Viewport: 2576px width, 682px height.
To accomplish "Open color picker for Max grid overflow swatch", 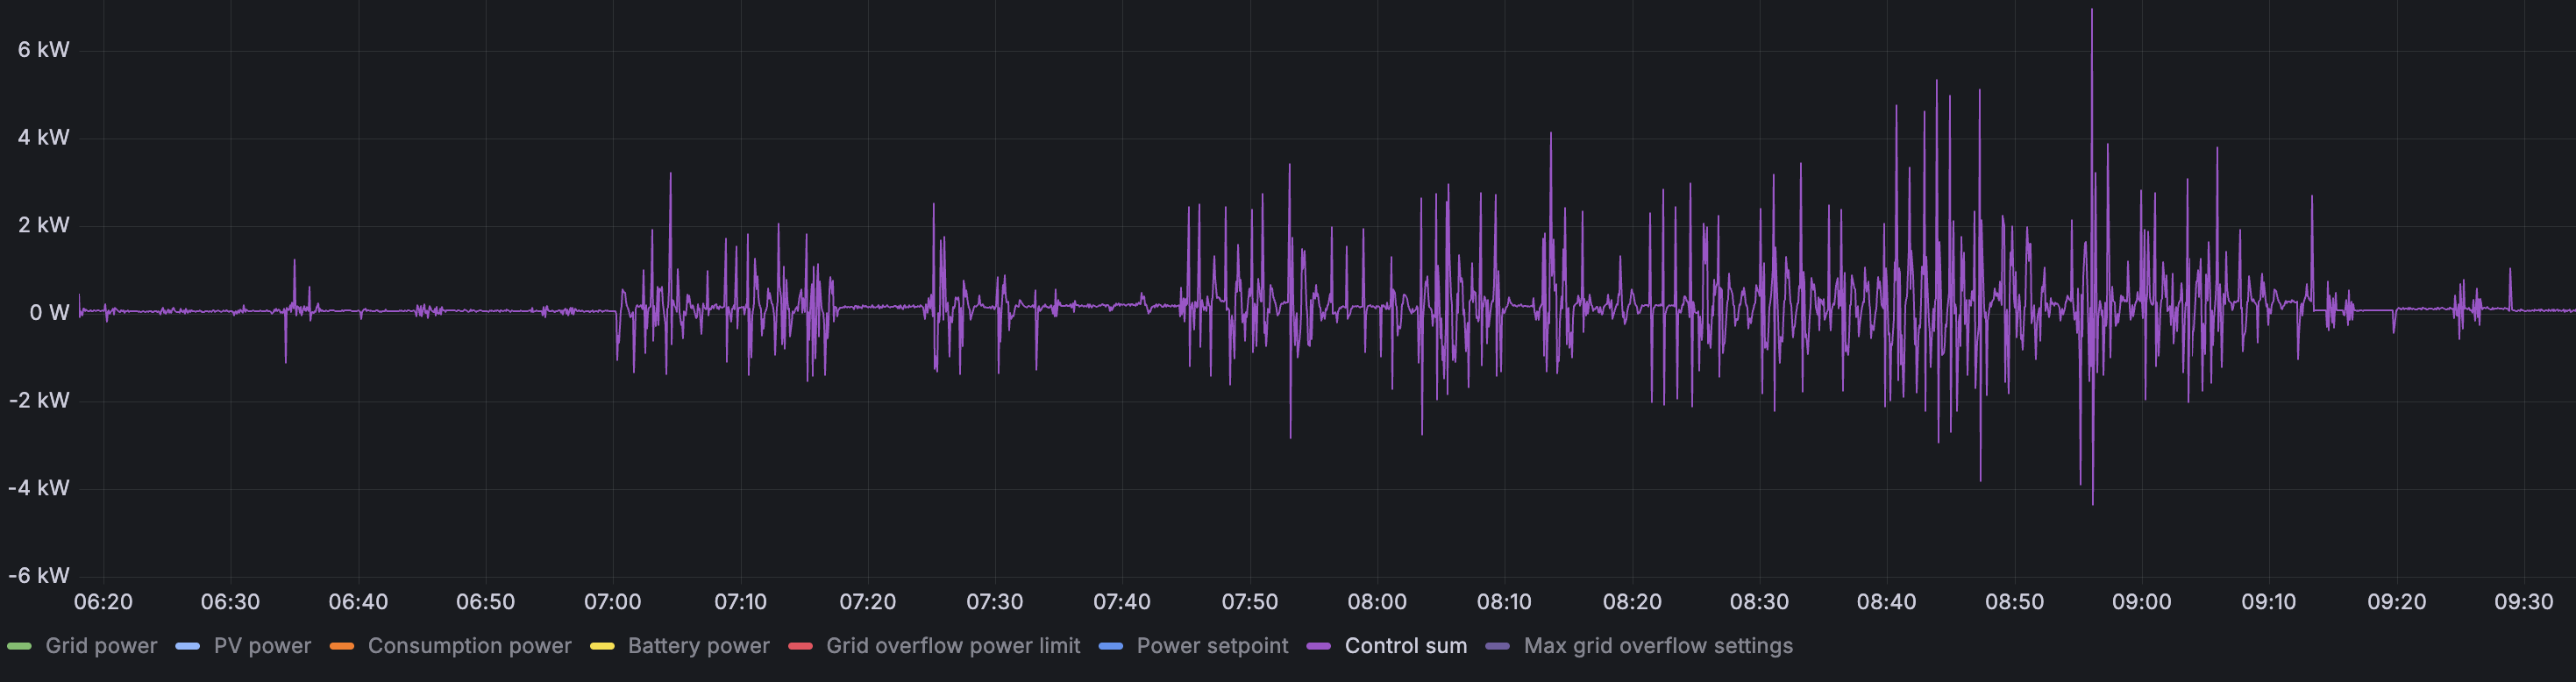I will [x=1497, y=647].
